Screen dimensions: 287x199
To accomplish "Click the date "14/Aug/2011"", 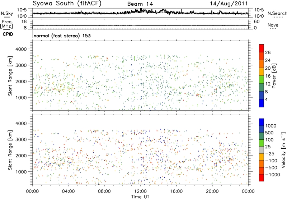I will pos(229,3).
